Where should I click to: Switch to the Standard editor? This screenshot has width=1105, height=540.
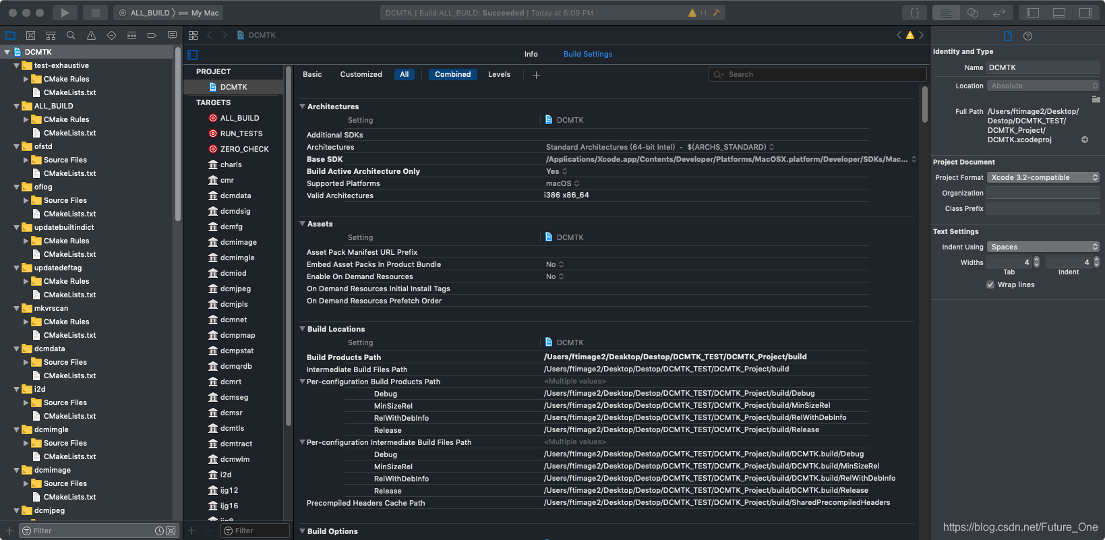(x=947, y=13)
